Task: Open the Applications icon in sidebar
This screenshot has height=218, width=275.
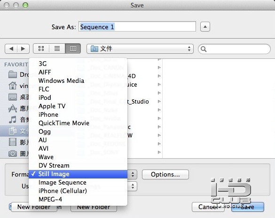Action: pyautogui.click(x=13, y=108)
